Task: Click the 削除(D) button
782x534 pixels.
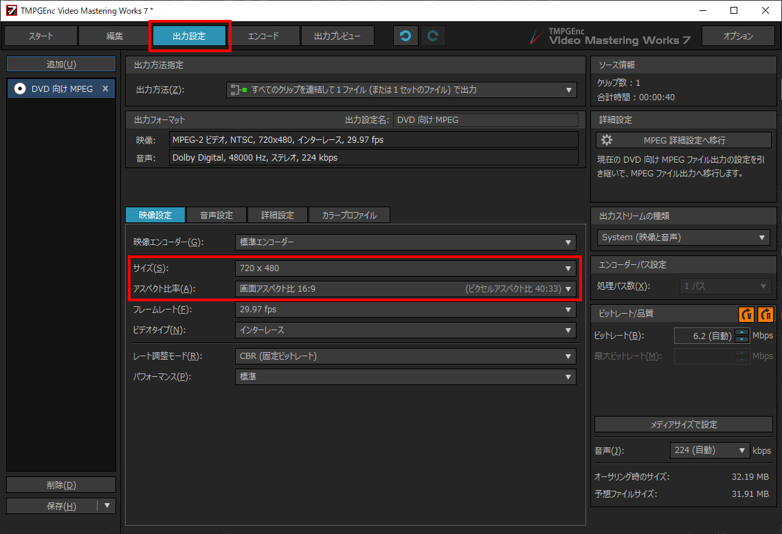Action: tap(61, 485)
